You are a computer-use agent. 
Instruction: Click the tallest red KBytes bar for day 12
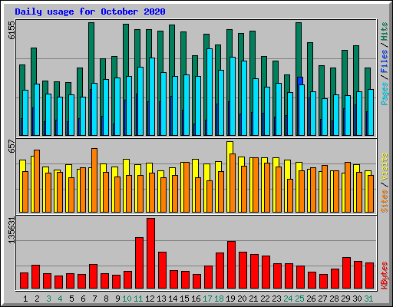coord(150,253)
